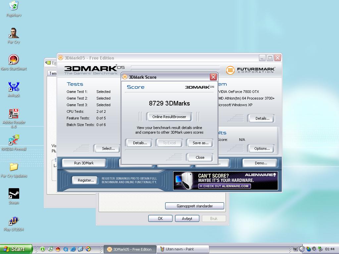
Task: Open the Nero flame quick launch icon
Action: [x=58, y=249]
